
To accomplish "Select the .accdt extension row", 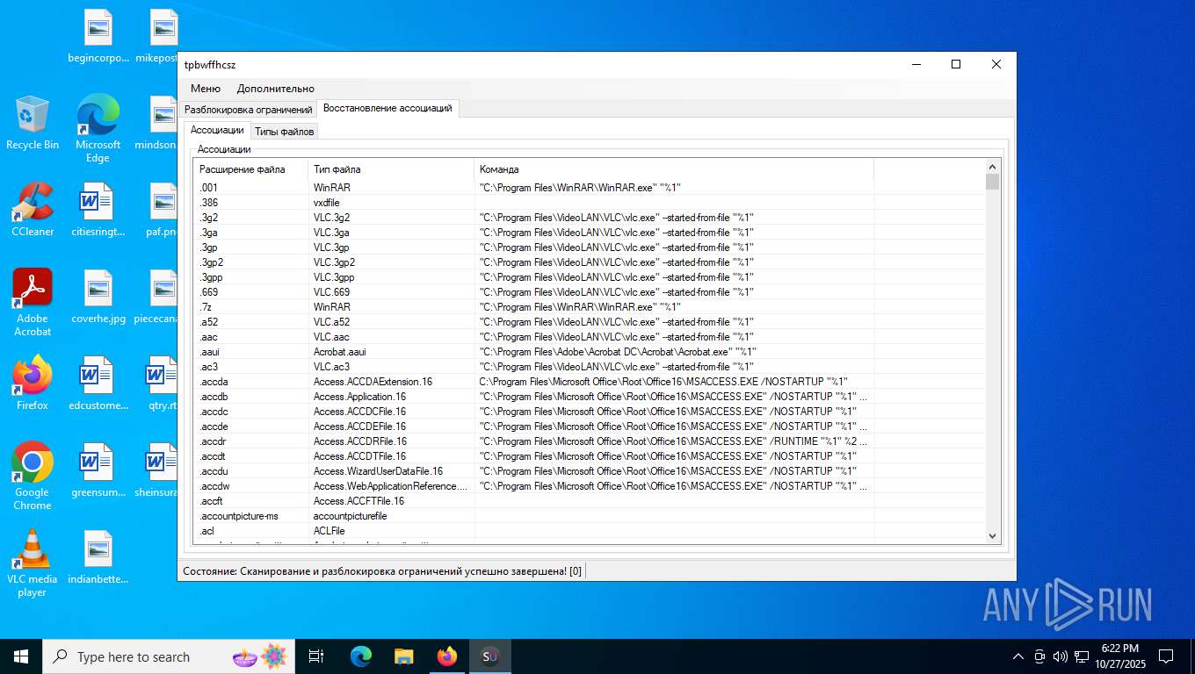I will click(x=589, y=455).
